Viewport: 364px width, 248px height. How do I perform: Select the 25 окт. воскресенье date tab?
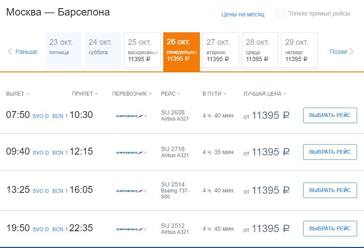[142, 50]
